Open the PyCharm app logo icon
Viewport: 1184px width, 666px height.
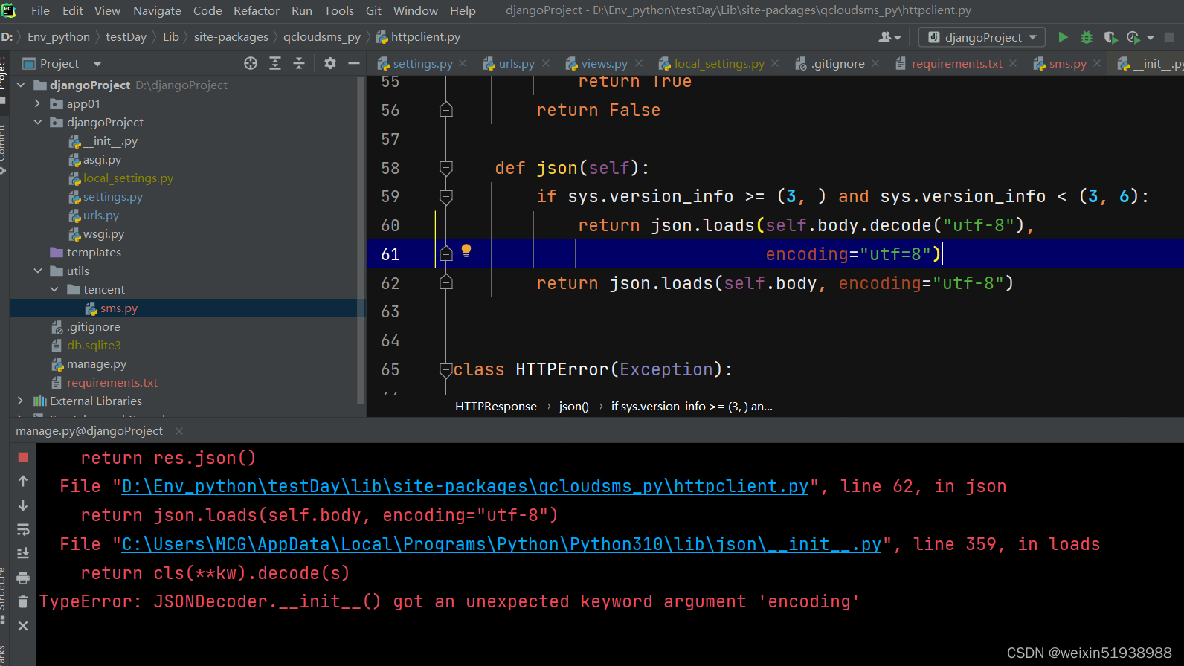9,10
